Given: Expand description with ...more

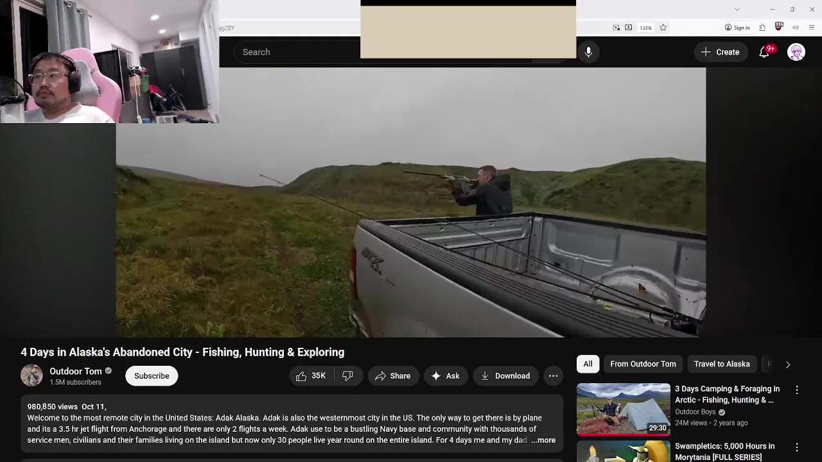Looking at the screenshot, I should pos(543,440).
